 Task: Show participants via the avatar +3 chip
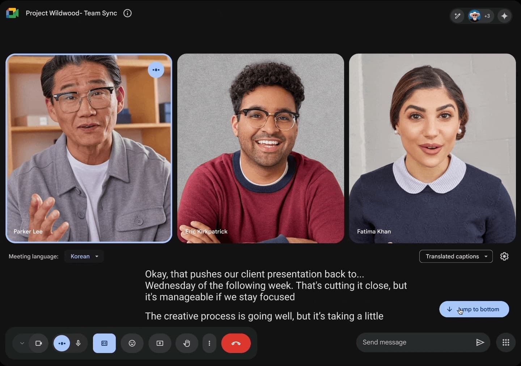[x=479, y=16]
